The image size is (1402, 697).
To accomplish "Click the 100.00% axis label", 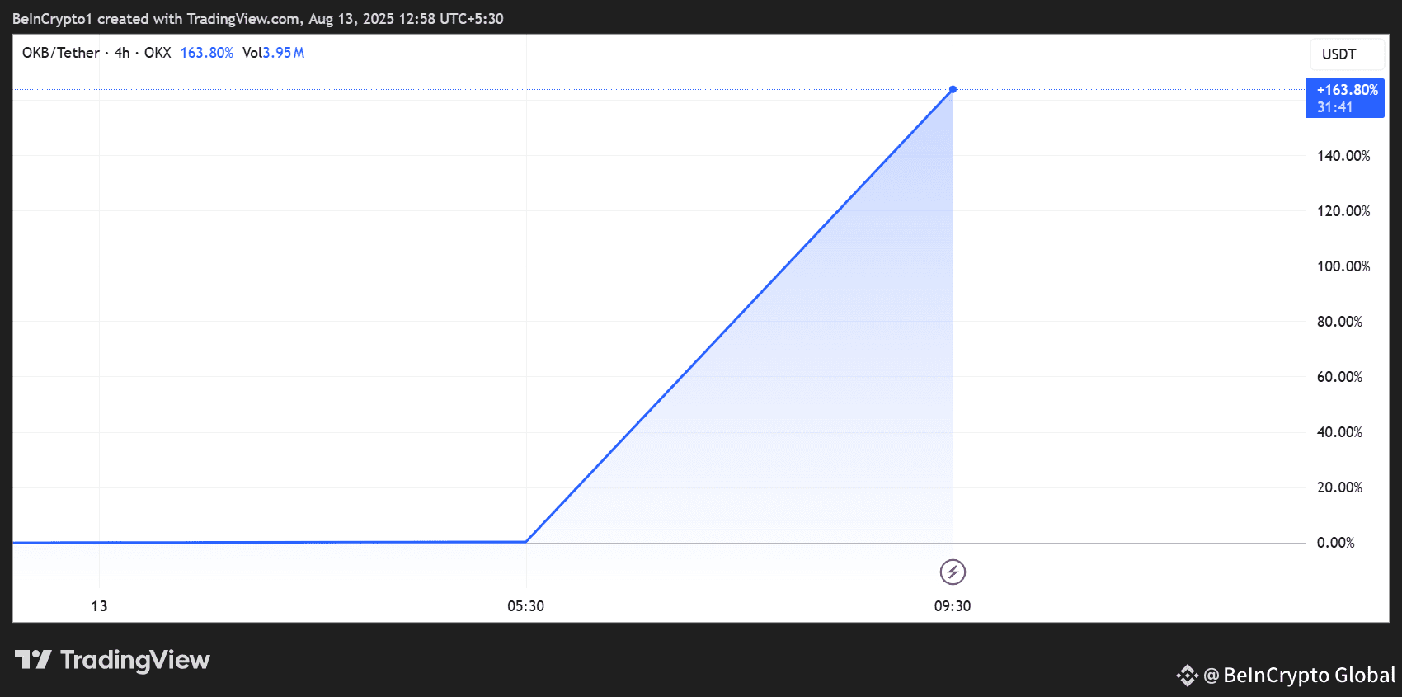I will click(x=1343, y=266).
